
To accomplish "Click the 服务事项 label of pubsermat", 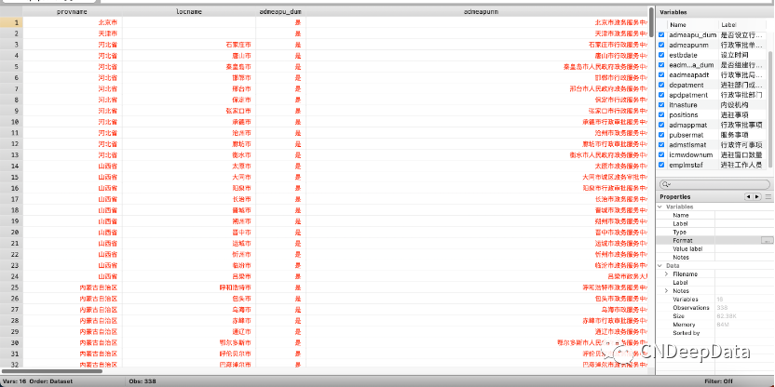I will tap(734, 135).
